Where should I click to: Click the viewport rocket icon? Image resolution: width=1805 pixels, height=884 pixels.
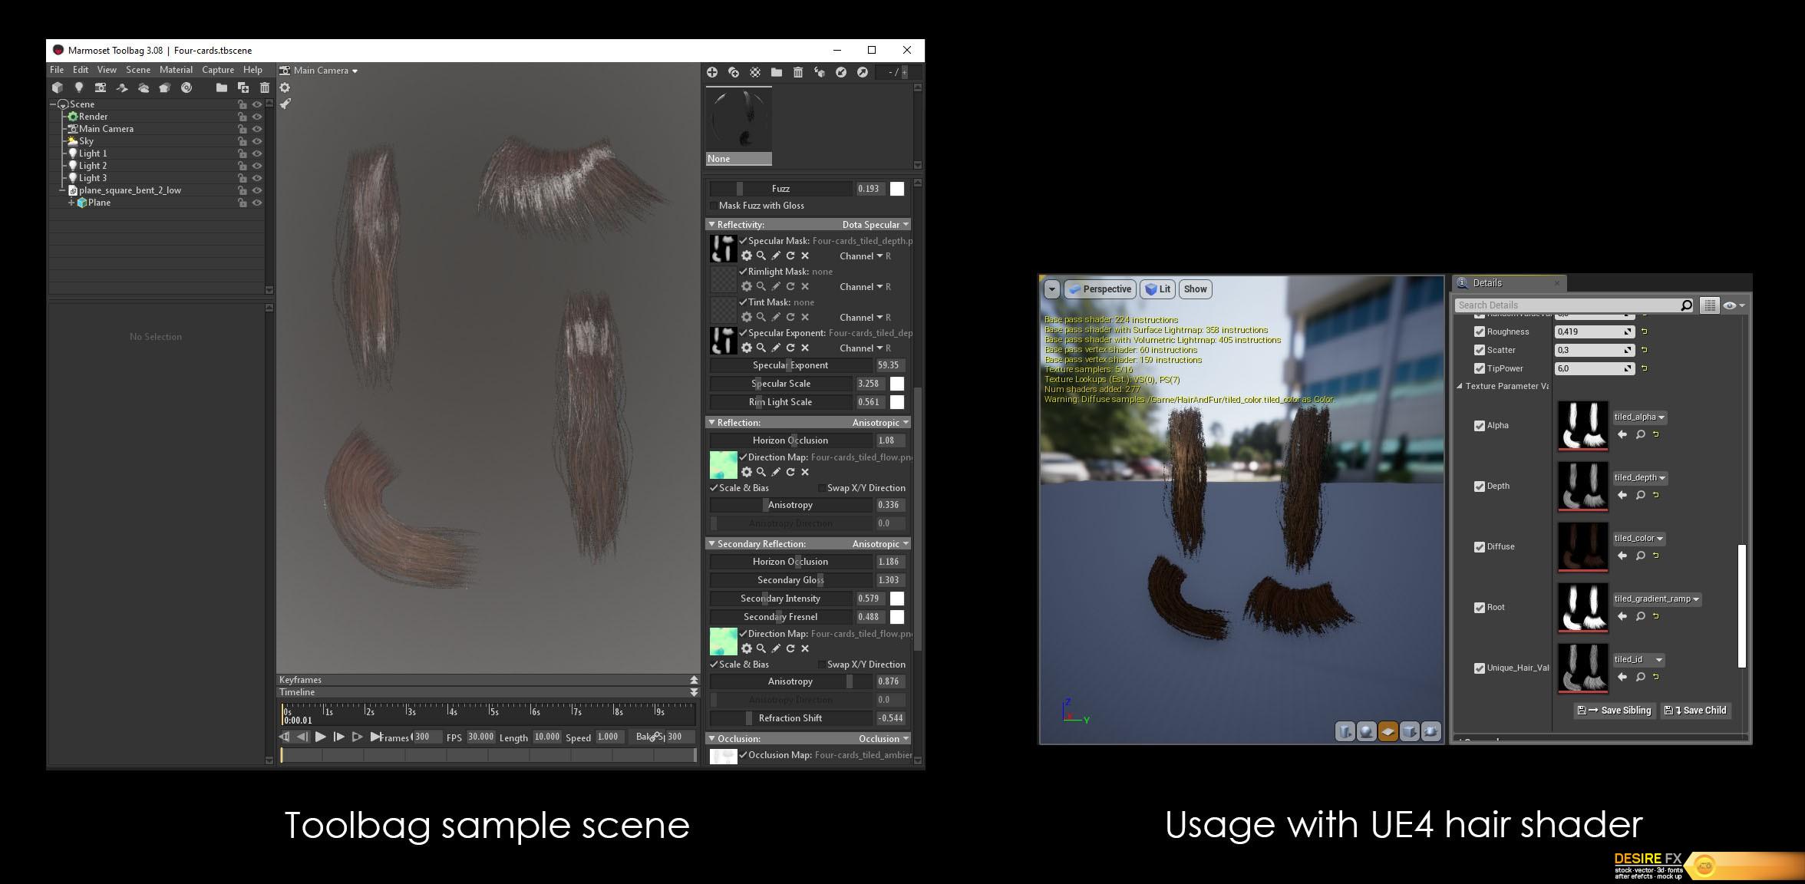(285, 104)
